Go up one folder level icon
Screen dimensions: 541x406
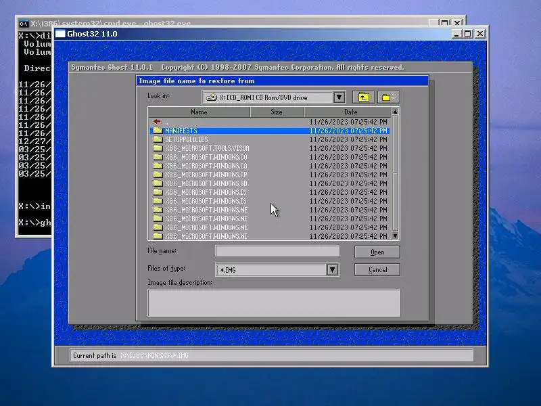(363, 97)
